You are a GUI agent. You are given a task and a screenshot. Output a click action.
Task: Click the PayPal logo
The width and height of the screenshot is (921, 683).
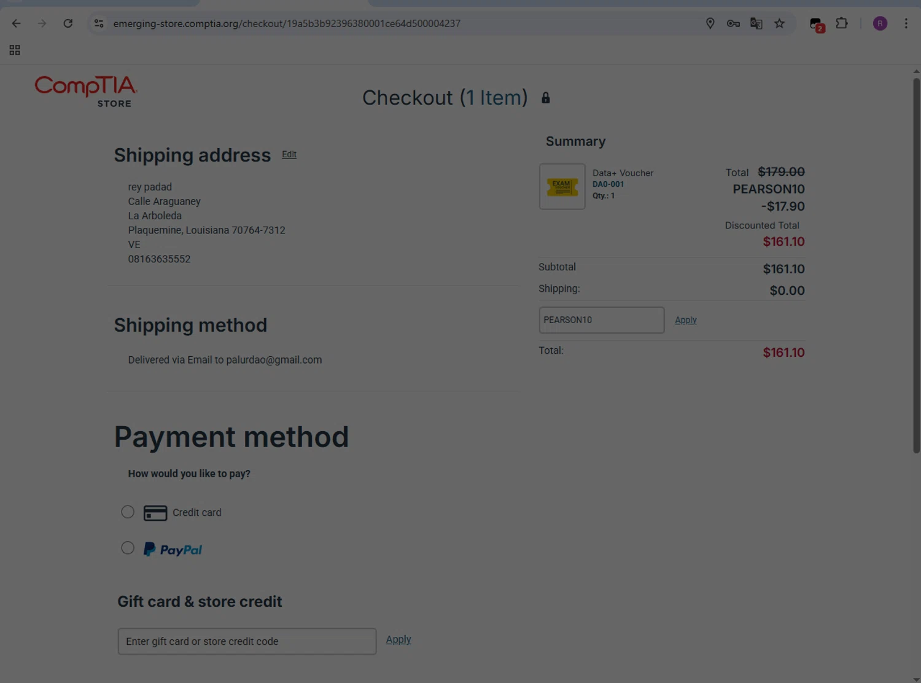pyautogui.click(x=173, y=549)
